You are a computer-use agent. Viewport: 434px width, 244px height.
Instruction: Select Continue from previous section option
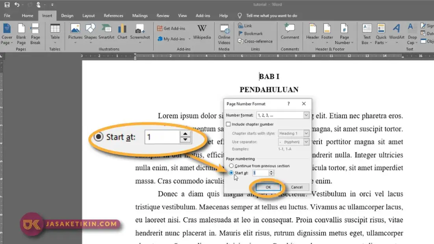(232, 166)
